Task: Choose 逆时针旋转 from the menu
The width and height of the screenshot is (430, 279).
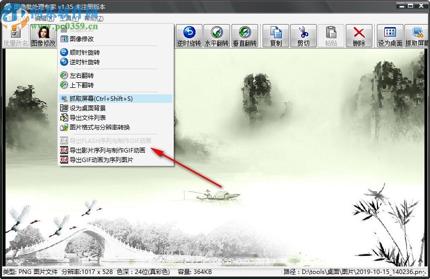Action: [x=116, y=62]
